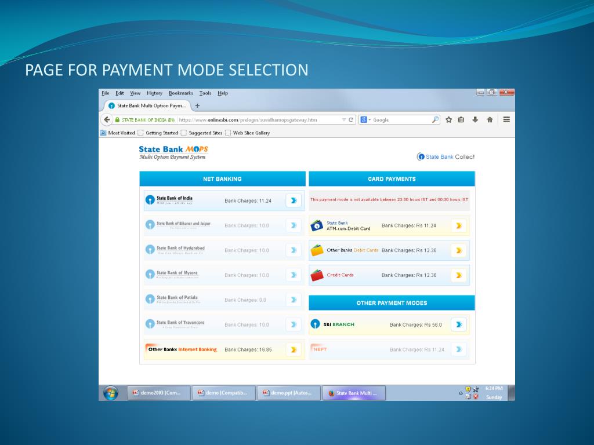Click the State Bank Multi taskbar button
This screenshot has height=445, width=594.
click(354, 393)
